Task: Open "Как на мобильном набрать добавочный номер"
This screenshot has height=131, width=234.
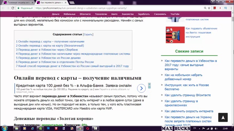Action: 184,77
